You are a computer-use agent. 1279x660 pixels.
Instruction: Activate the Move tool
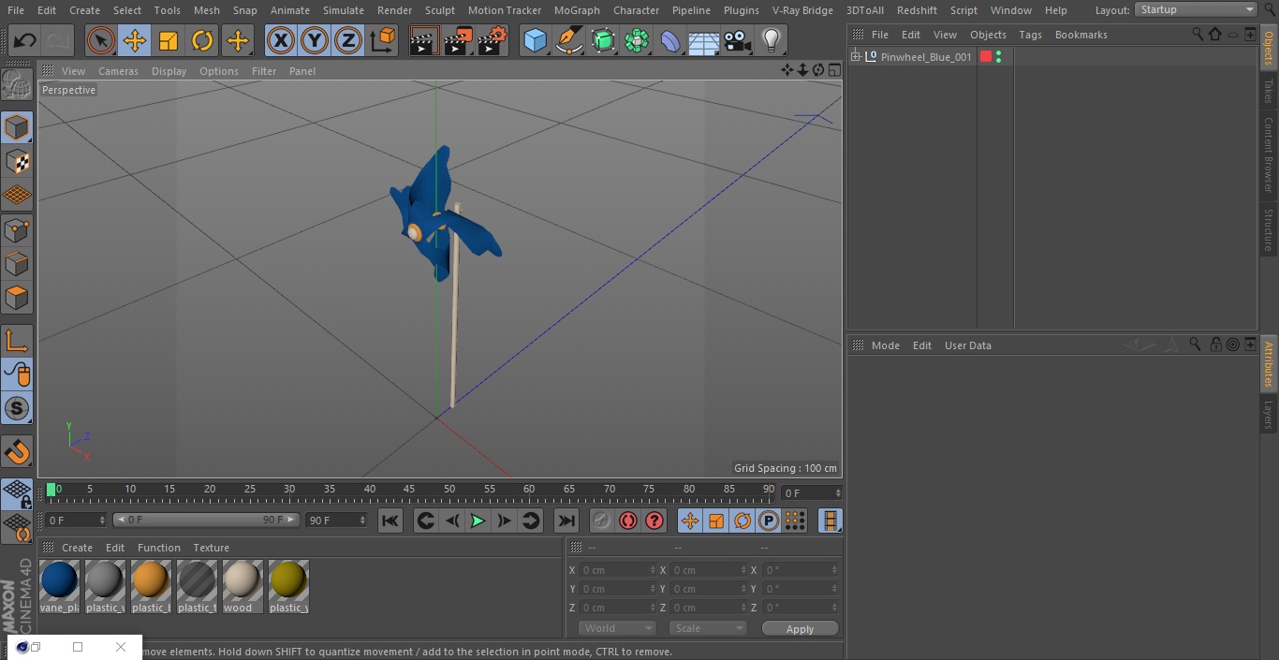point(135,40)
